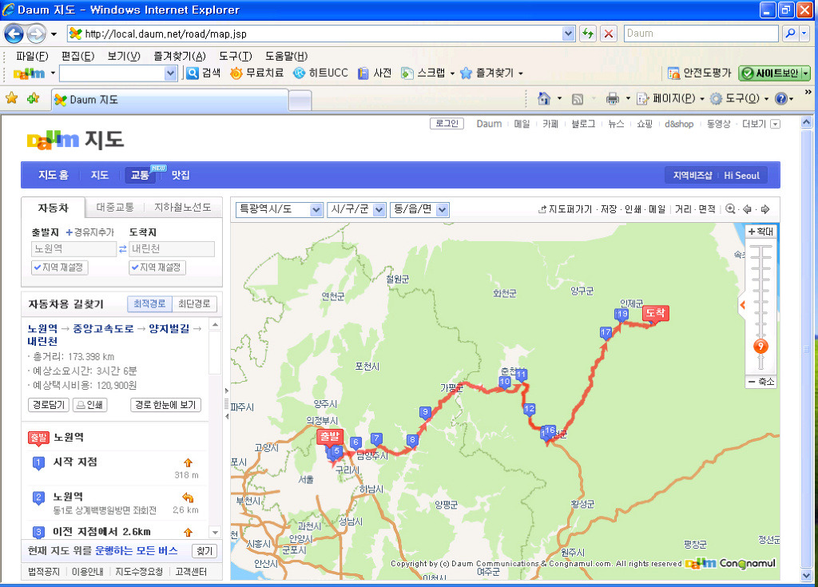Select the 최적경로 route option

(149, 303)
